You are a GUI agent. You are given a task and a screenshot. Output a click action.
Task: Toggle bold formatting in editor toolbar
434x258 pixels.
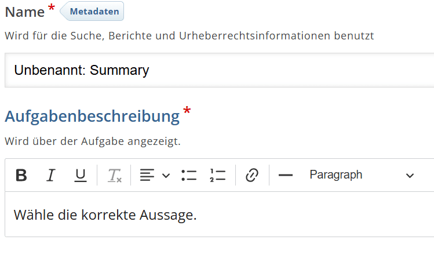[x=21, y=175]
